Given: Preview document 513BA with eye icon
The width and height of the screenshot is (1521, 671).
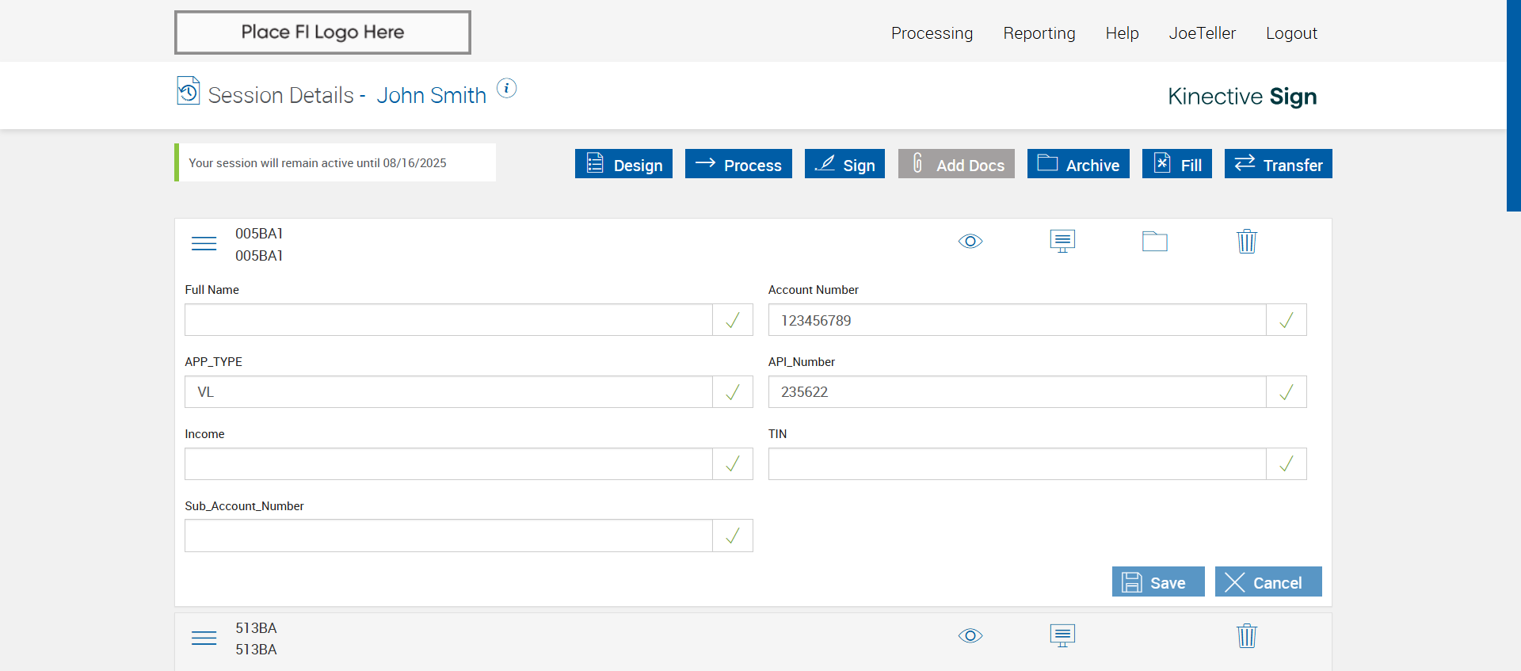Looking at the screenshot, I should tap(970, 635).
